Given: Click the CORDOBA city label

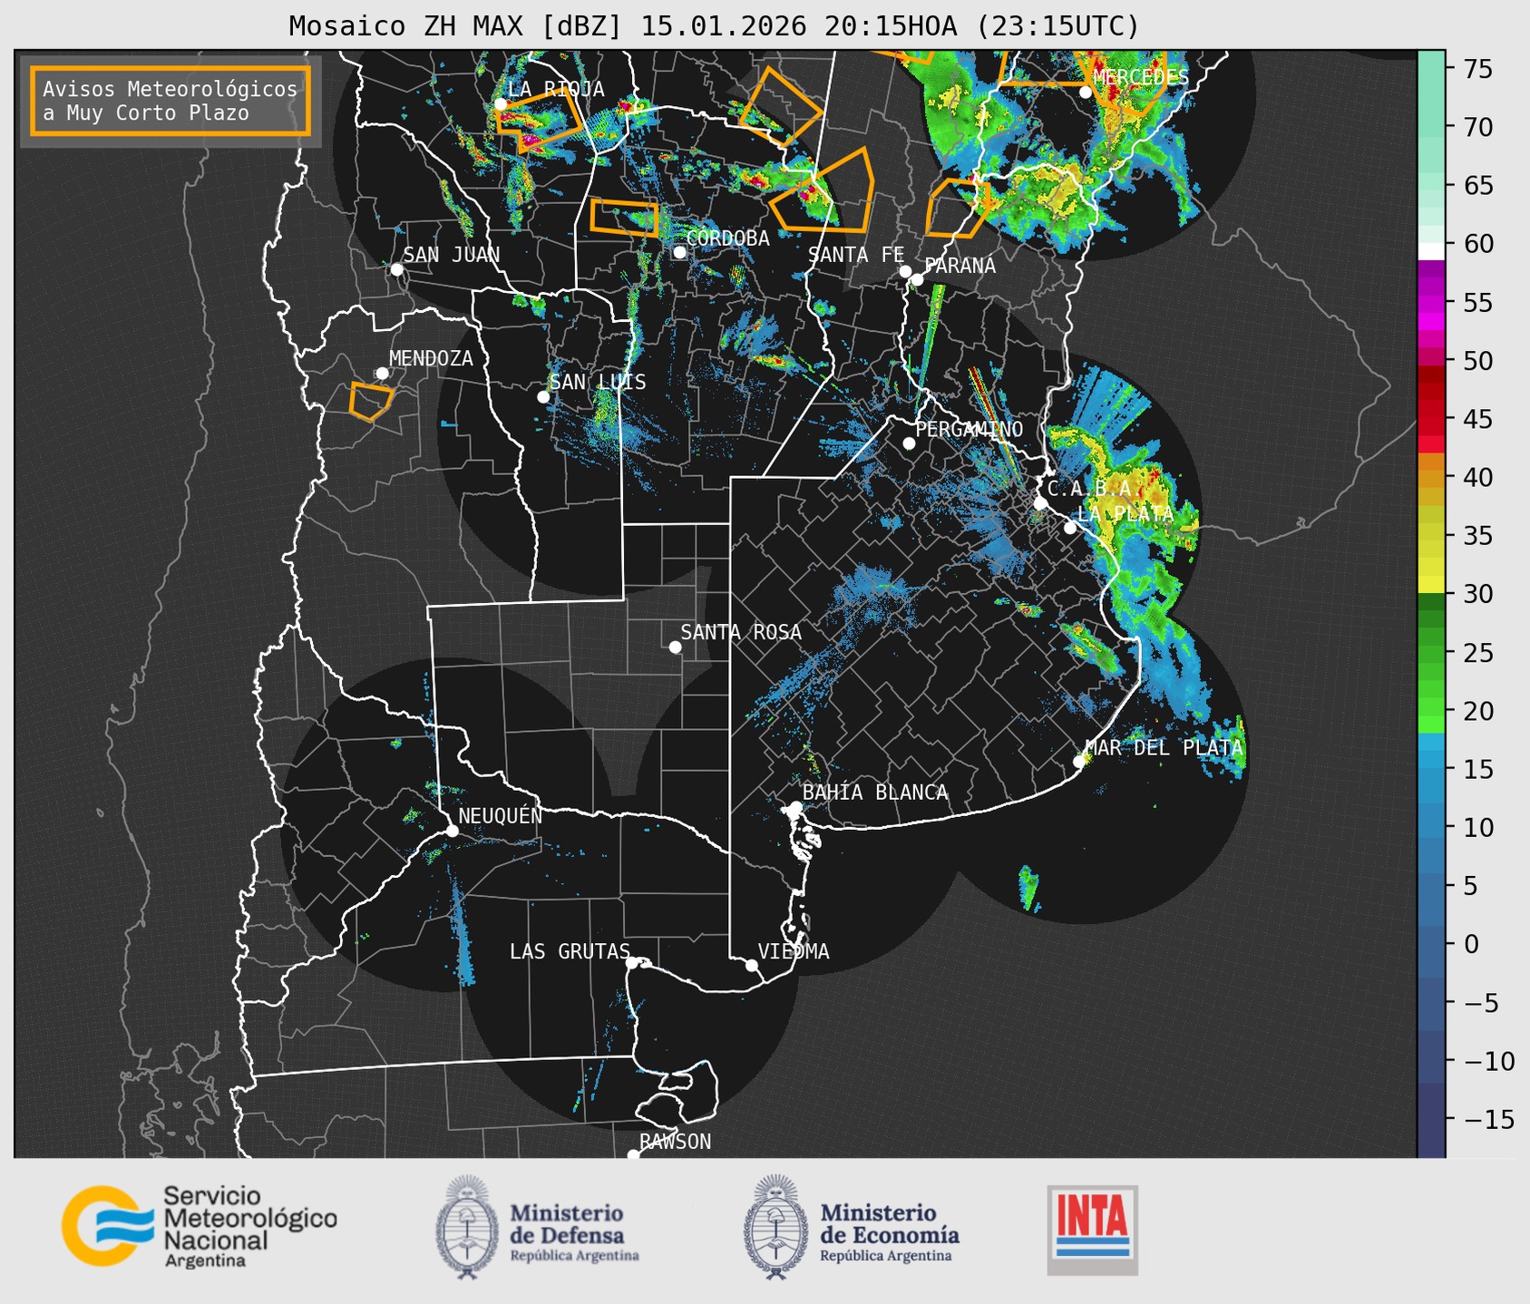Looking at the screenshot, I should coord(727,238).
